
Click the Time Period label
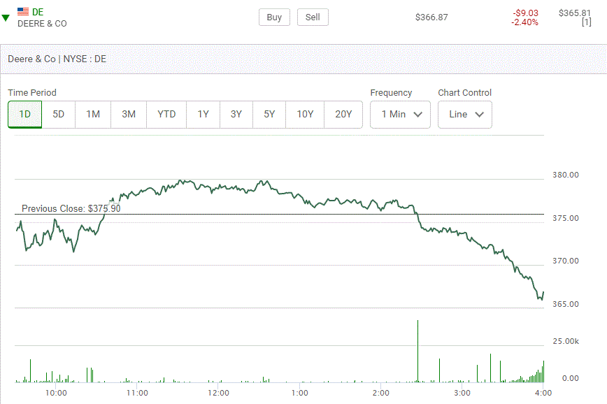(32, 93)
